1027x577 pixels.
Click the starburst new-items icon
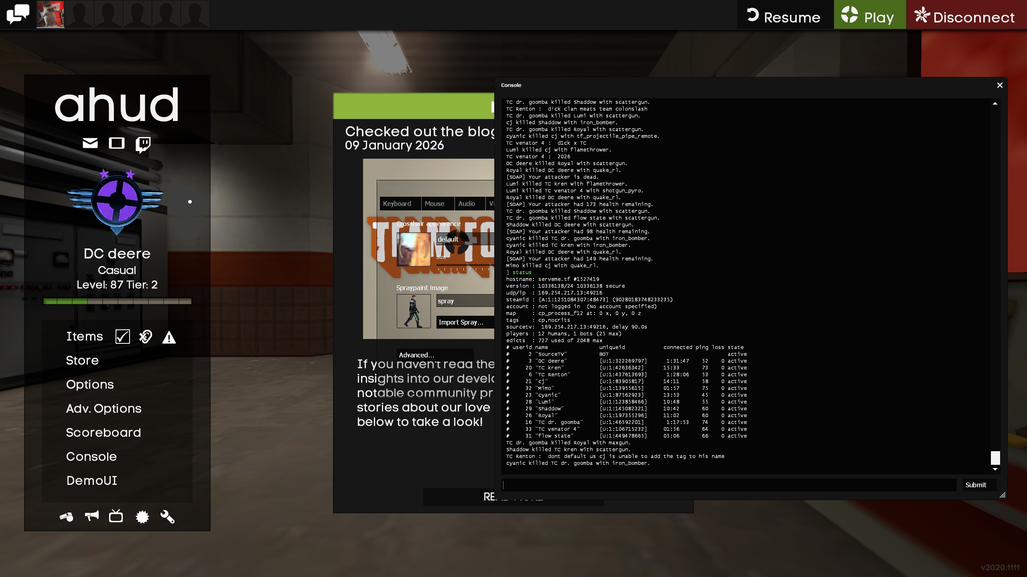pyautogui.click(x=142, y=517)
